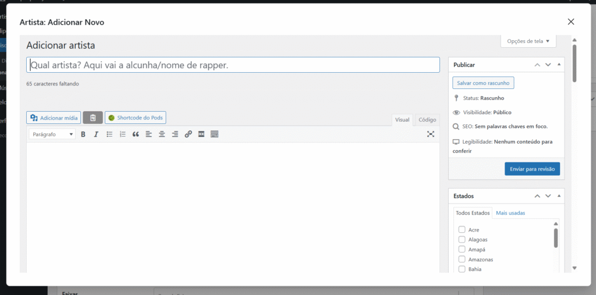This screenshot has height=295, width=596.
Task: Insert a bulleted list
Action: tap(109, 134)
